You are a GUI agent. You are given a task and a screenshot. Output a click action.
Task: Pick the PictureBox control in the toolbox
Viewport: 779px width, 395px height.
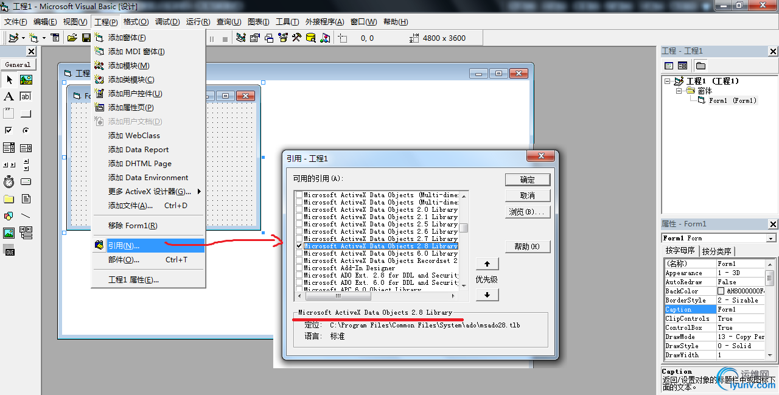[26, 80]
